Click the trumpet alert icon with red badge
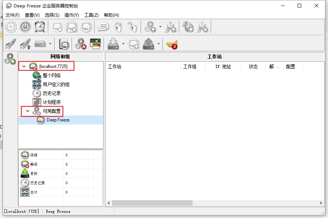Viewport: 328px width, 218px height. tap(171, 44)
